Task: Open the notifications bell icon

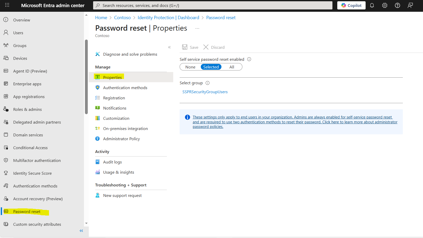Action: (x=372, y=5)
